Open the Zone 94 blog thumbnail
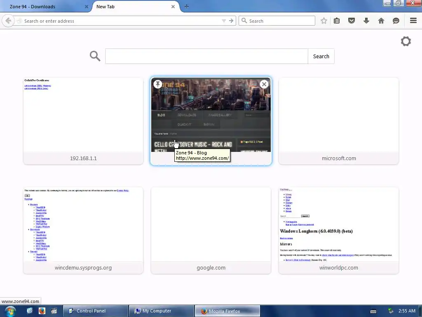The height and width of the screenshot is (317, 422). pos(211,115)
